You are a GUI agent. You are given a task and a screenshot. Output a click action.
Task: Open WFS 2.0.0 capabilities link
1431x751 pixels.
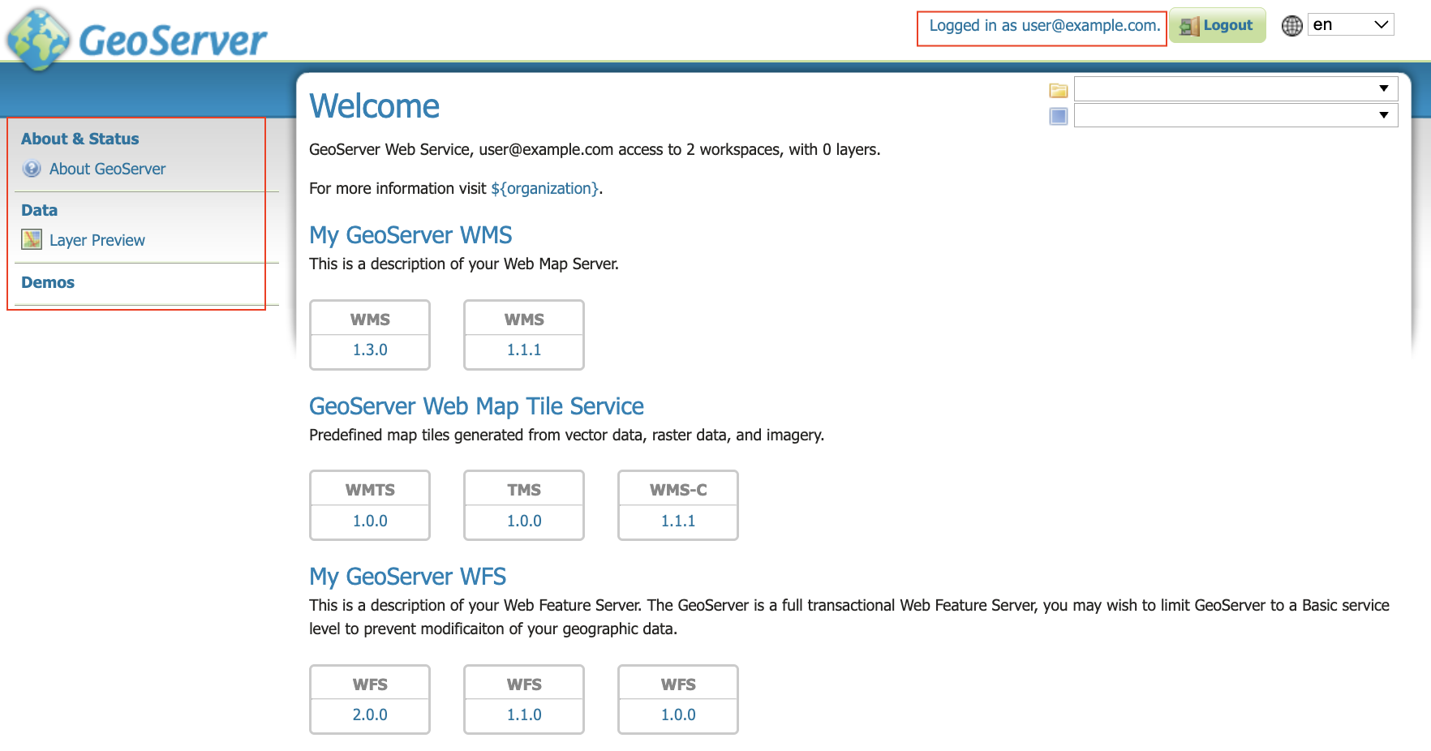coord(370,715)
